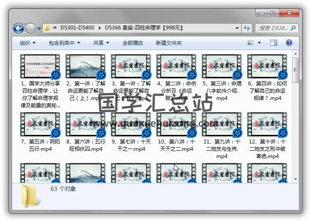Click scrollbar up arrow in file list
Image resolution: width=311 pixels, height=222 pixels.
pyautogui.click(x=296, y=54)
